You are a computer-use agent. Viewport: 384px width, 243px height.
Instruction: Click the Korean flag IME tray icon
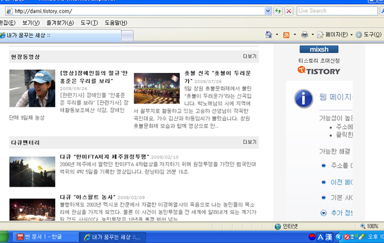pyautogui.click(x=312, y=237)
